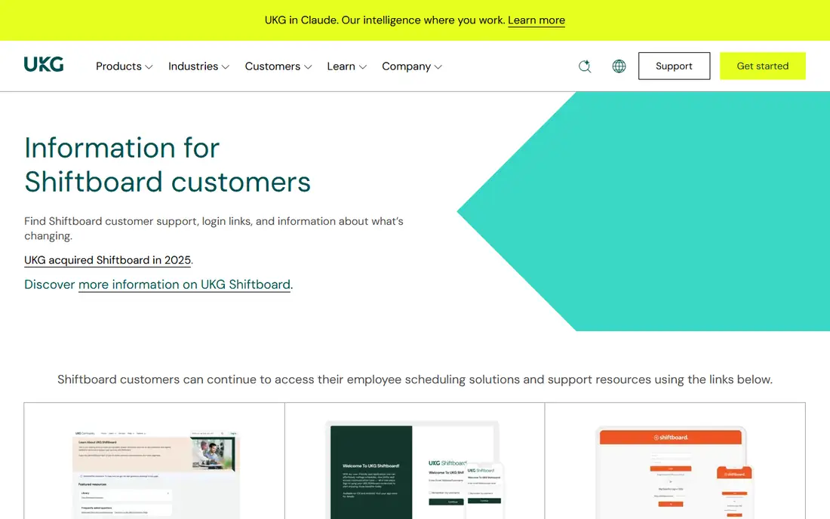
Task: Click the Get started button
Action: [x=762, y=66]
